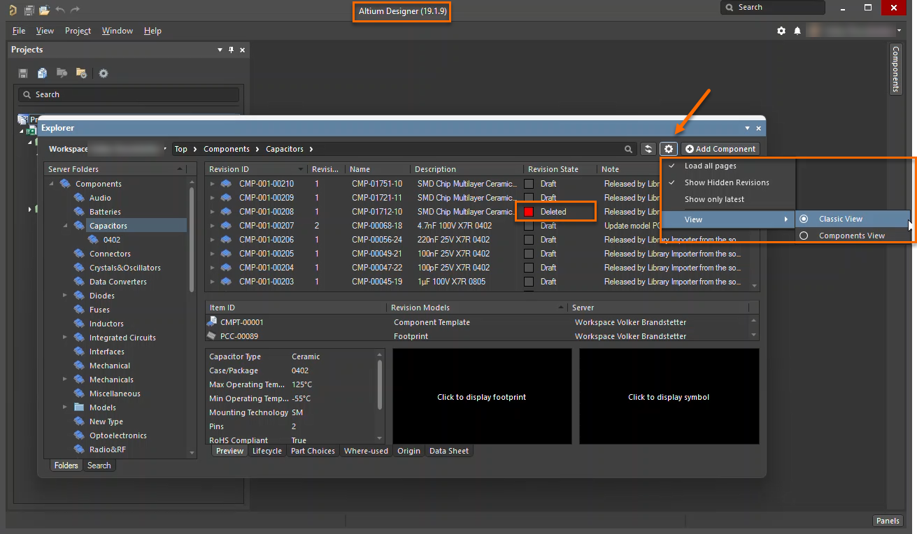Image resolution: width=917 pixels, height=534 pixels.
Task: Switch to the Search tab under server folders
Action: pyautogui.click(x=99, y=466)
